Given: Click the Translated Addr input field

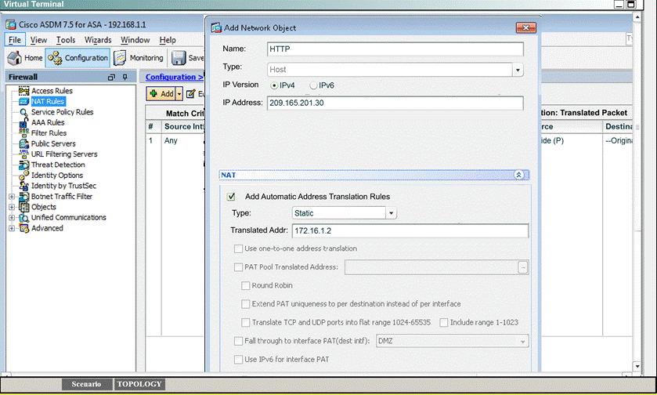Looking at the screenshot, I should click(x=410, y=231).
